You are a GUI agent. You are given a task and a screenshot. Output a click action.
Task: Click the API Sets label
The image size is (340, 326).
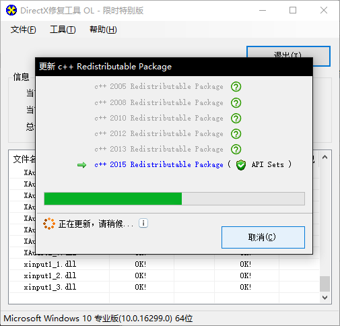pos(268,164)
